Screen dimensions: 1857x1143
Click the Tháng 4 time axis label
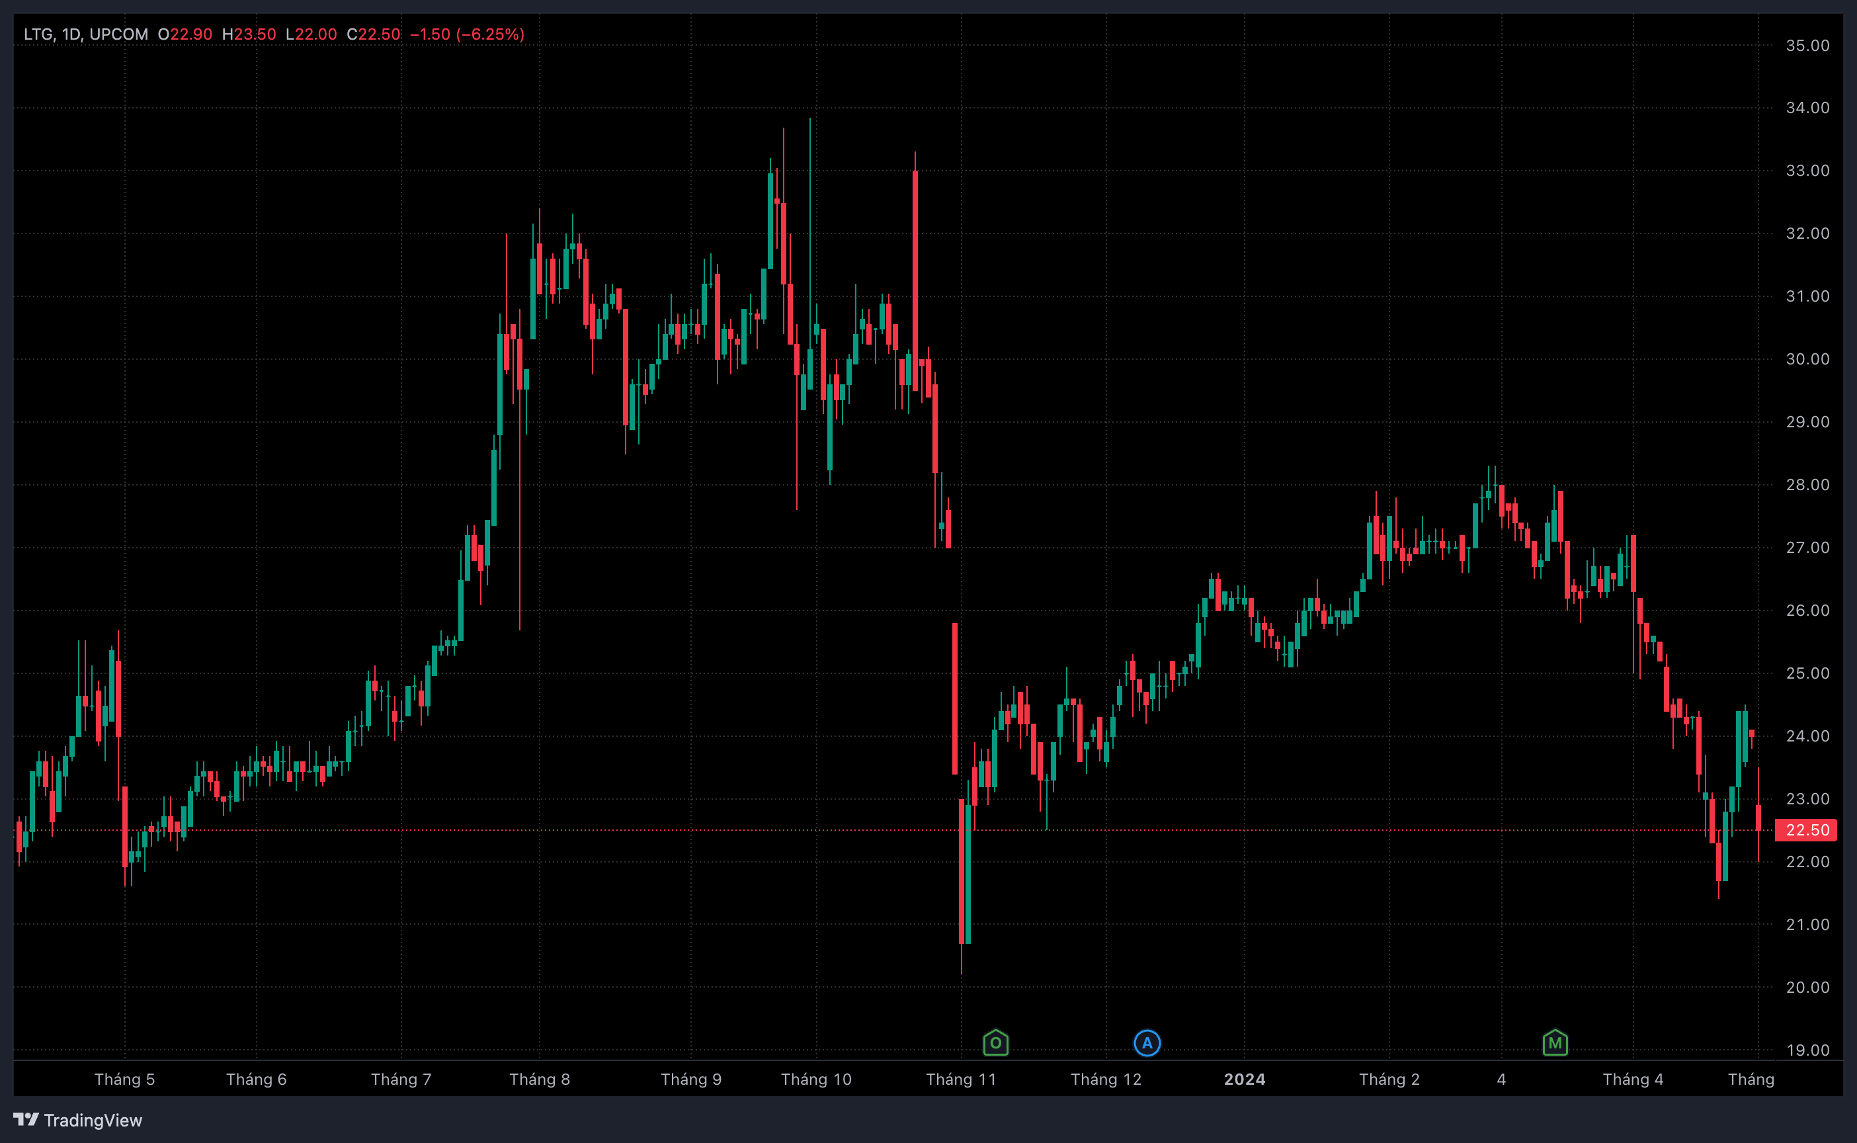tap(1633, 1079)
